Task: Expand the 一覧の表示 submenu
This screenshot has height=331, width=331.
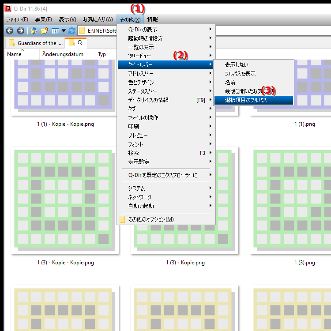Action: coord(166,47)
